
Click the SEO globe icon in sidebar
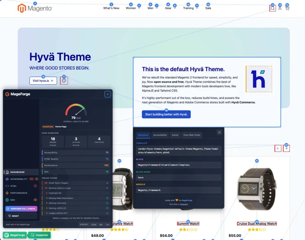pos(7,200)
